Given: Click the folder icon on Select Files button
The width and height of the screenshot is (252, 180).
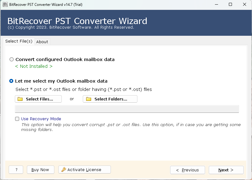Looking at the screenshot, I should 20,99.
